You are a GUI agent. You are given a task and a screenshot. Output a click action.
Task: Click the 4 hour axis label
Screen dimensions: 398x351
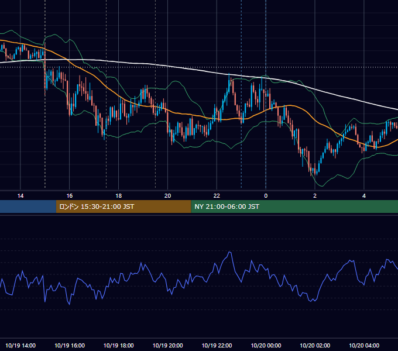[364, 196]
